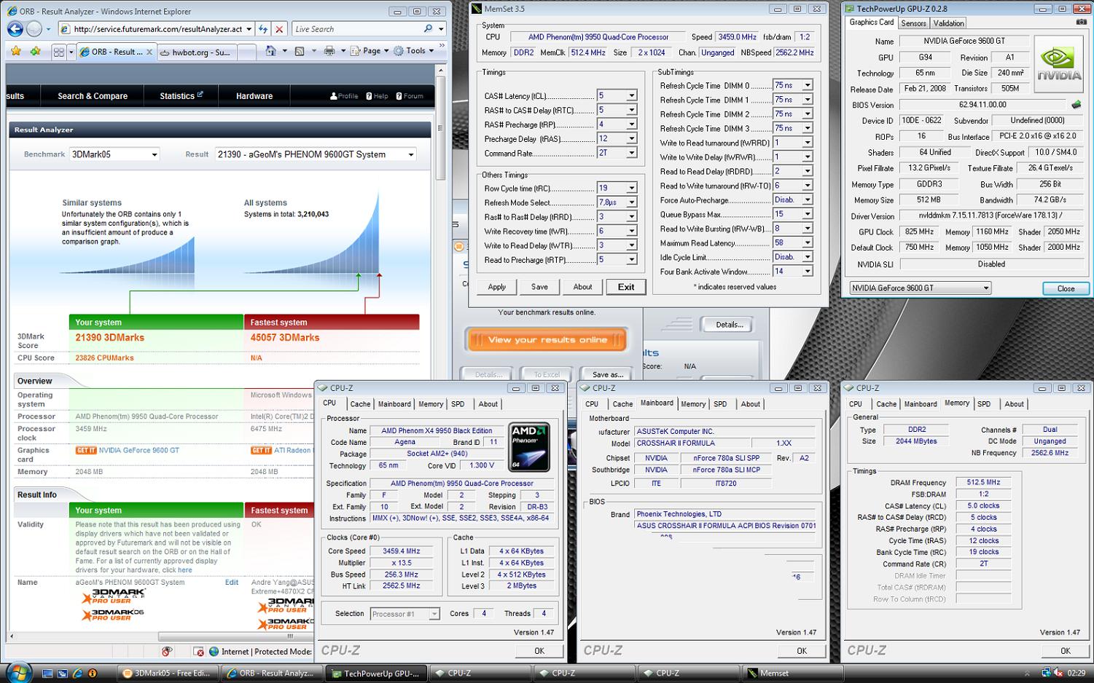Click Switch between windows quick launch icon
Screen dimensions: 1094x683
pyautogui.click(x=63, y=674)
